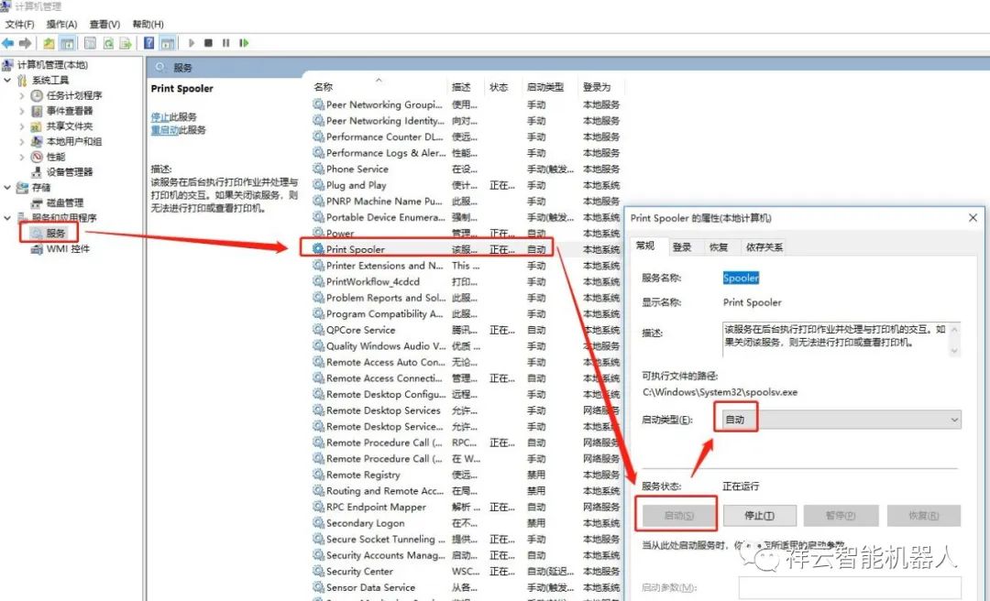Click gear icon of Remote Registry row
This screenshot has width=990, height=601.
pos(318,474)
